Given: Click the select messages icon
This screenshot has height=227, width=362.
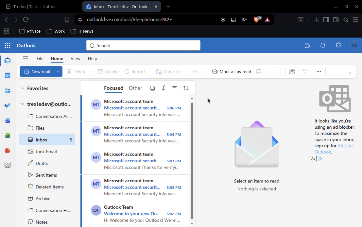Looking at the screenshot, I should [x=152, y=88].
